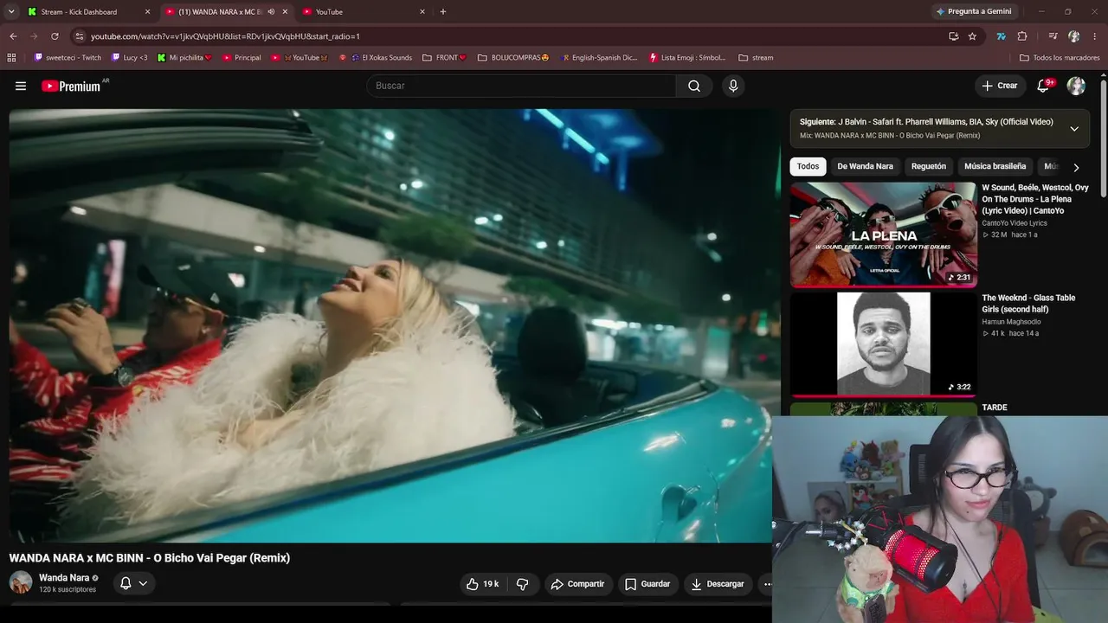Close the Stream - Kick Dashboard tab

pyautogui.click(x=147, y=12)
